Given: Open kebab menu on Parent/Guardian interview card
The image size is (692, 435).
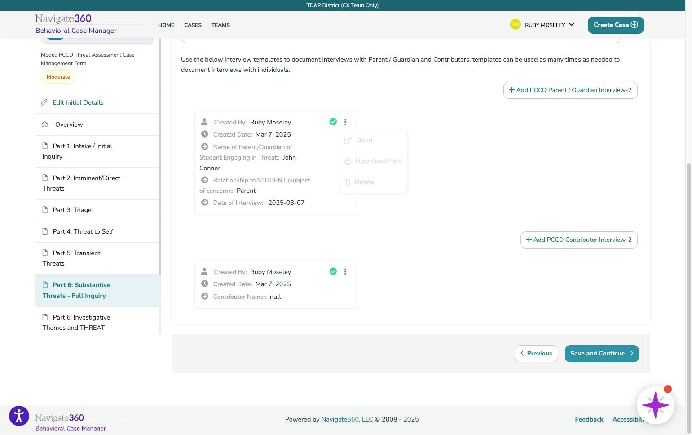Looking at the screenshot, I should pyautogui.click(x=345, y=122).
